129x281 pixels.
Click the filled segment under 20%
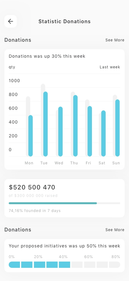(x=39, y=265)
